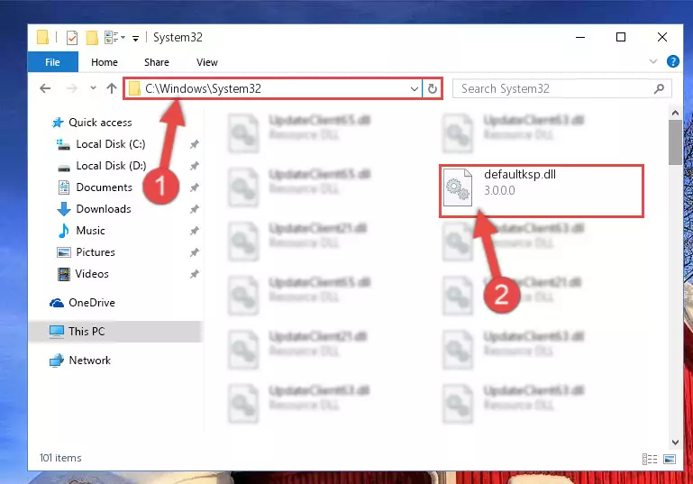
Task: Go forward with the right arrow
Action: click(71, 88)
